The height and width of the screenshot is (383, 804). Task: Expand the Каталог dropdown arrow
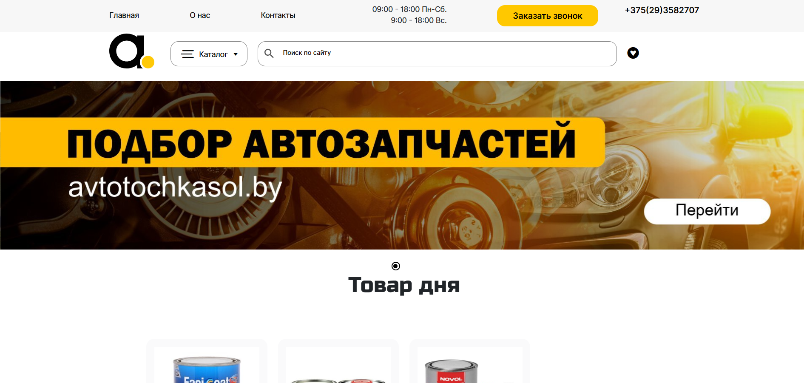click(x=236, y=54)
